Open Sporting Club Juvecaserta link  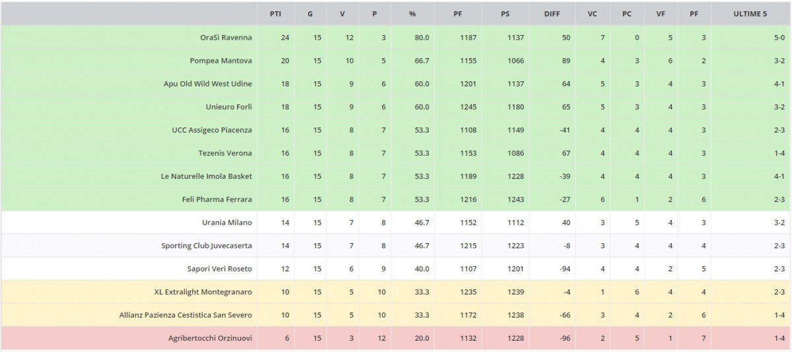tap(207, 246)
